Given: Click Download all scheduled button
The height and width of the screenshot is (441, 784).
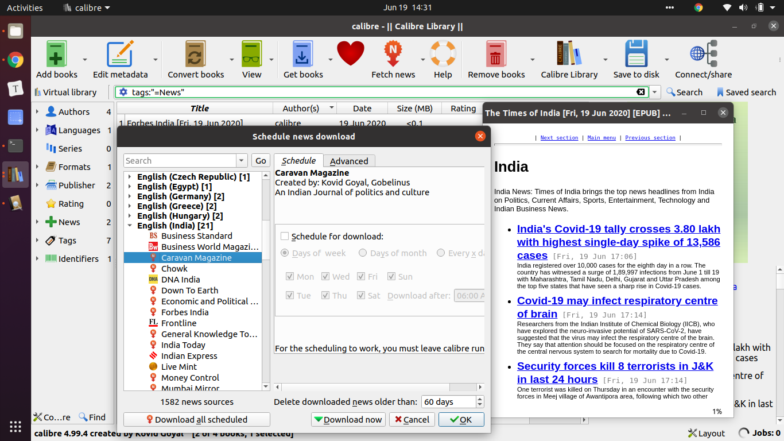Looking at the screenshot, I should point(196,419).
